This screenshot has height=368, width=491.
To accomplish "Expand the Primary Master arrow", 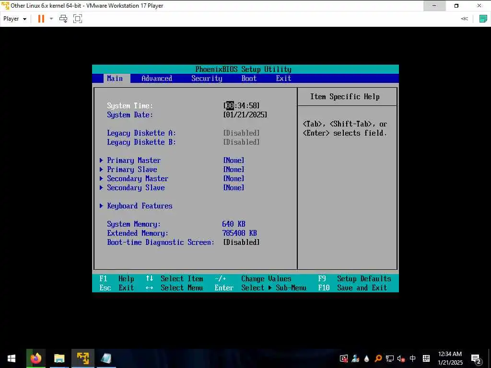I will [101, 160].
